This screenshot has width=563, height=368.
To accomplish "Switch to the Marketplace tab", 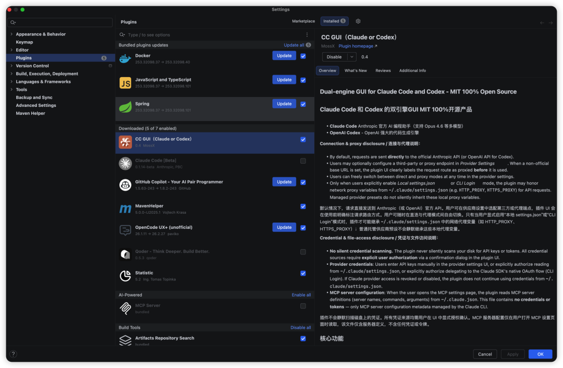I will (303, 21).
